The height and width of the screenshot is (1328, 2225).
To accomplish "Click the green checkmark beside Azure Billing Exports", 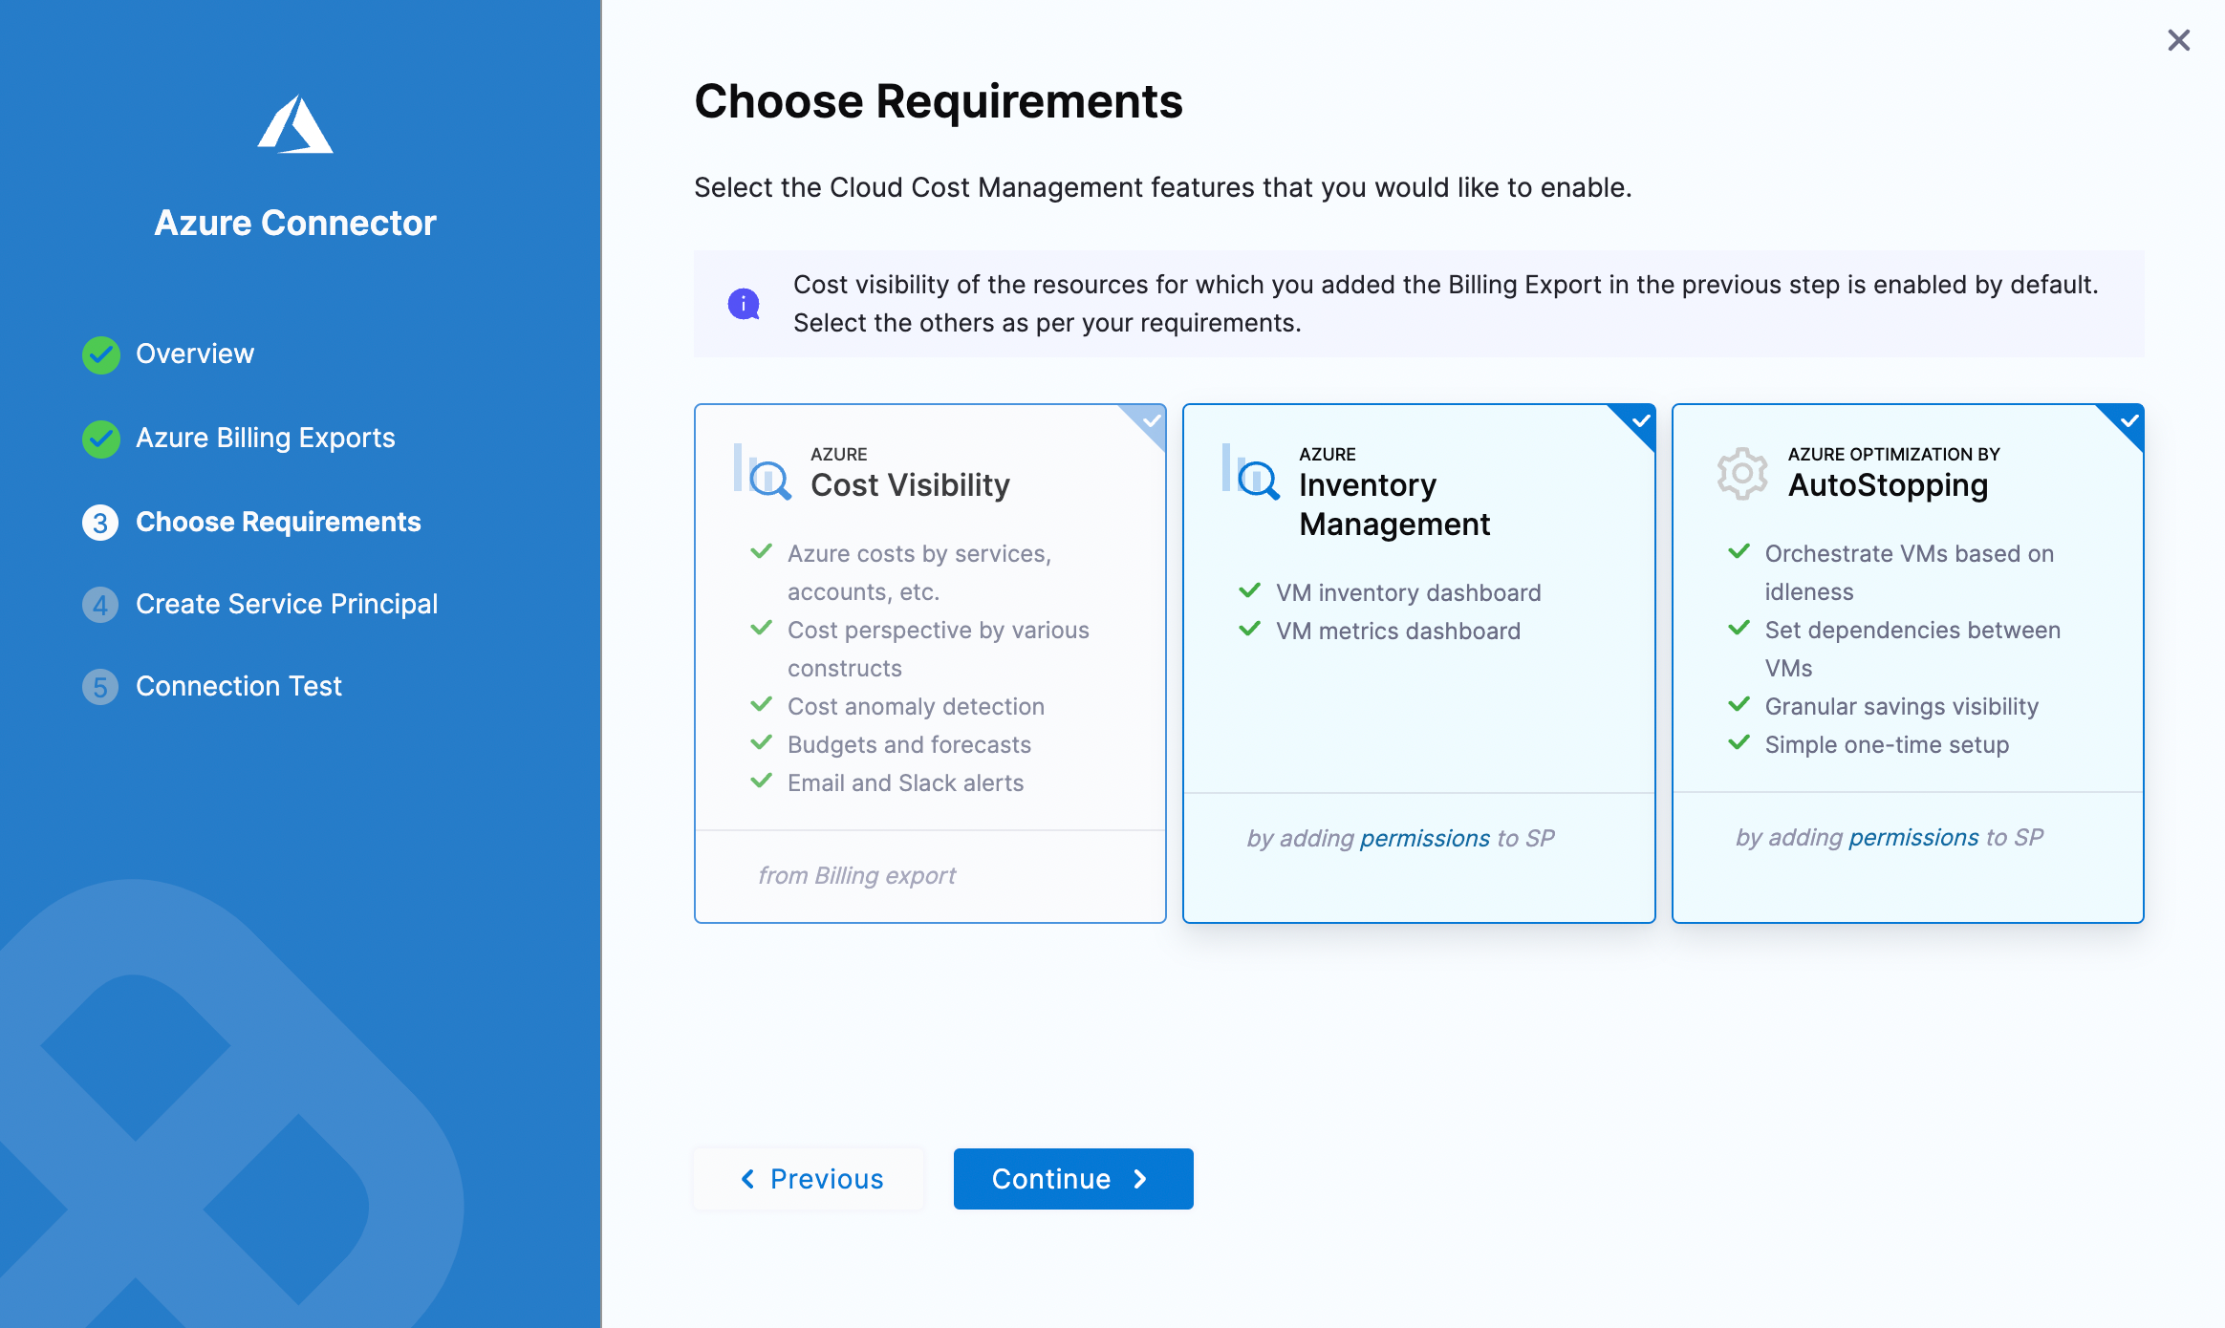I will click(100, 439).
